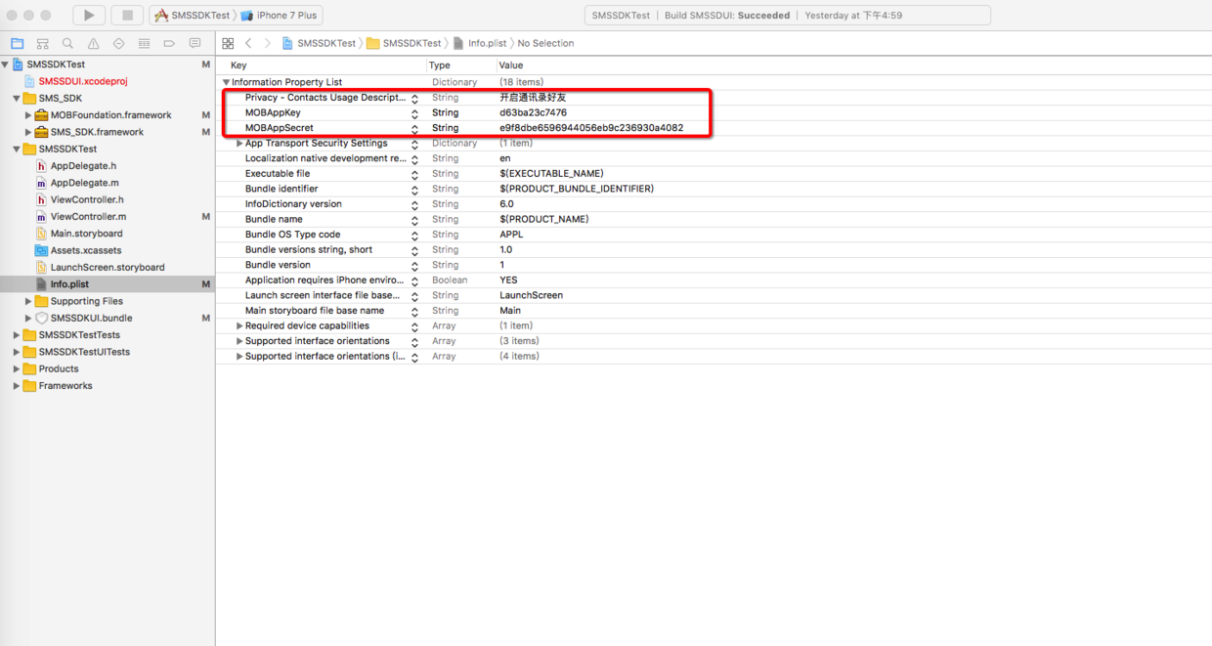Click the Run (play) button

[x=89, y=15]
